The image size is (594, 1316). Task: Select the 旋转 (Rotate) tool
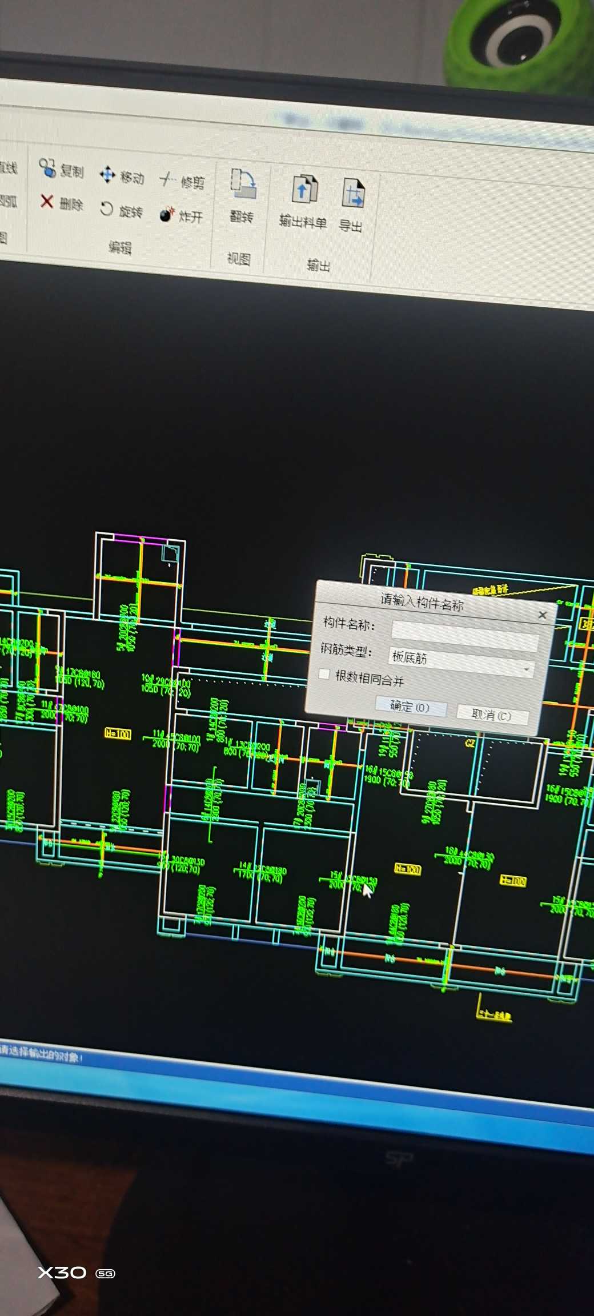pyautogui.click(x=121, y=210)
